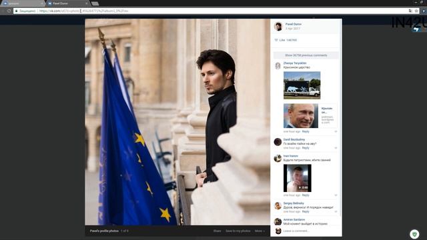Viewport: 427px width, 240px height.
Task: Like Ivan Ivanov's comment heart
Action: pos(336,195)
